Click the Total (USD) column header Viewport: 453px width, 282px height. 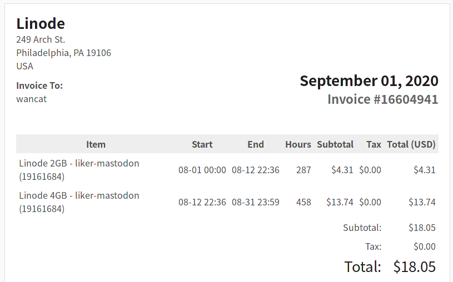pyautogui.click(x=411, y=144)
